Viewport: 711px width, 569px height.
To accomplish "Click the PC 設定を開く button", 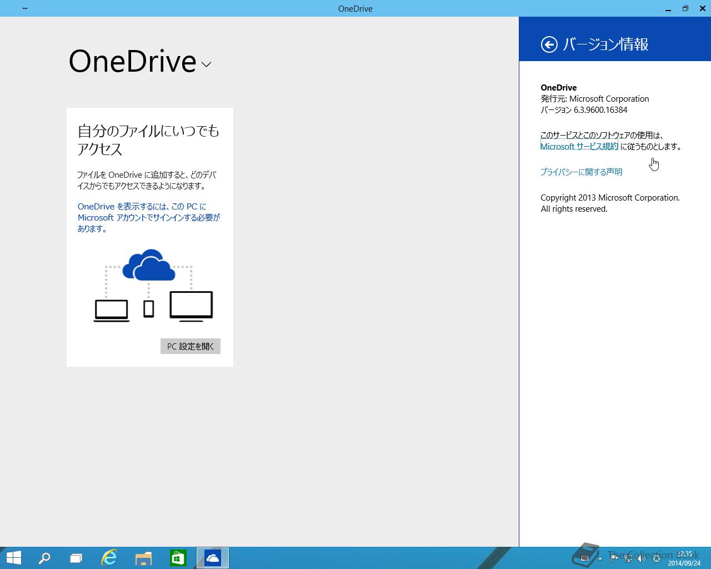I will pyautogui.click(x=191, y=346).
